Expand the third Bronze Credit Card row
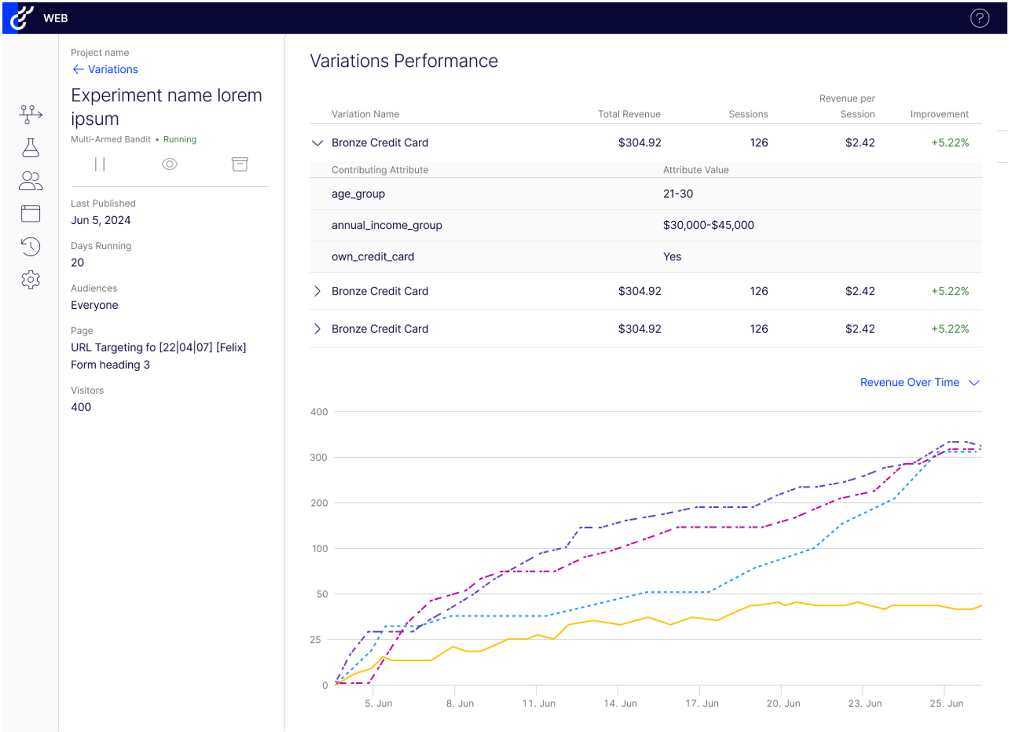 coord(317,329)
